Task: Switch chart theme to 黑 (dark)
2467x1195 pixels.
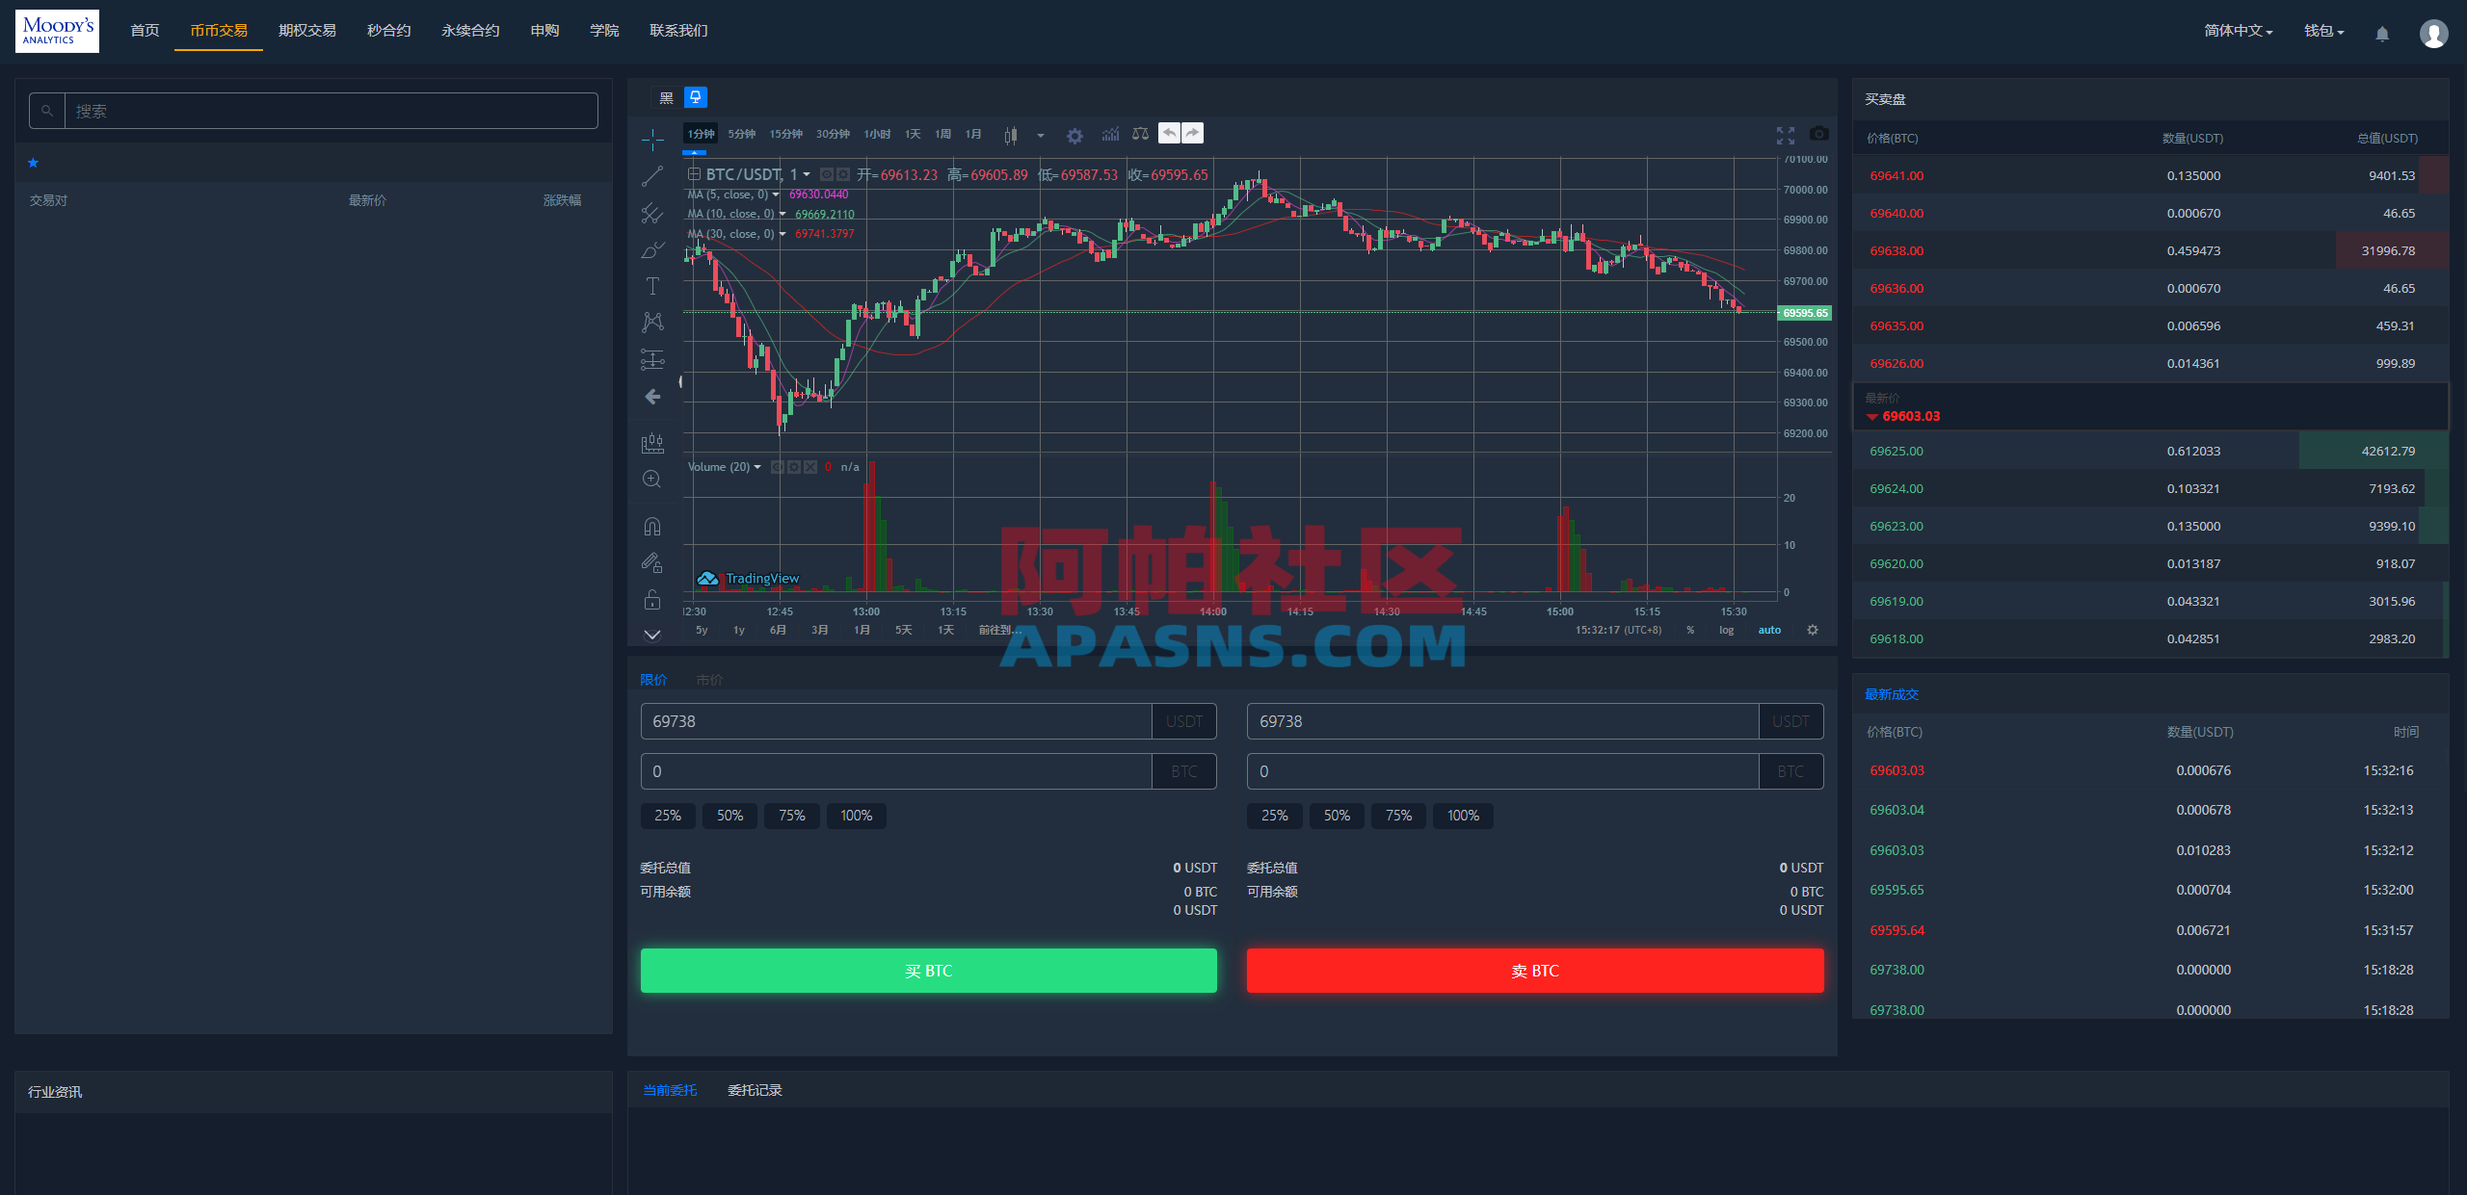Action: [666, 98]
